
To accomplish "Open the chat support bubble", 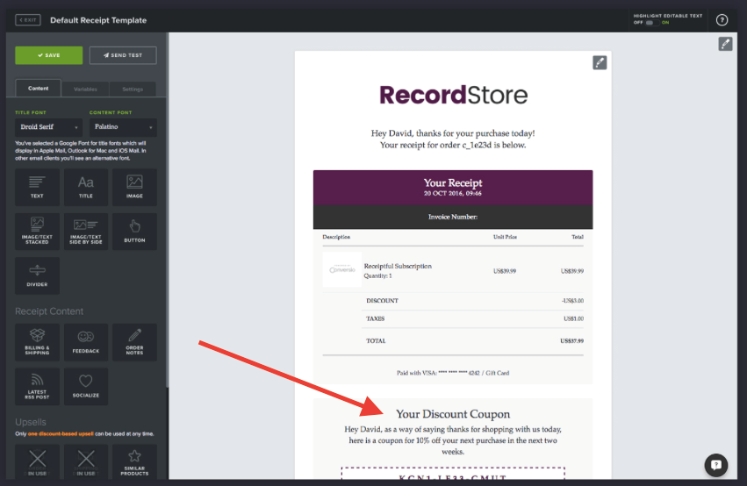I will (x=716, y=465).
